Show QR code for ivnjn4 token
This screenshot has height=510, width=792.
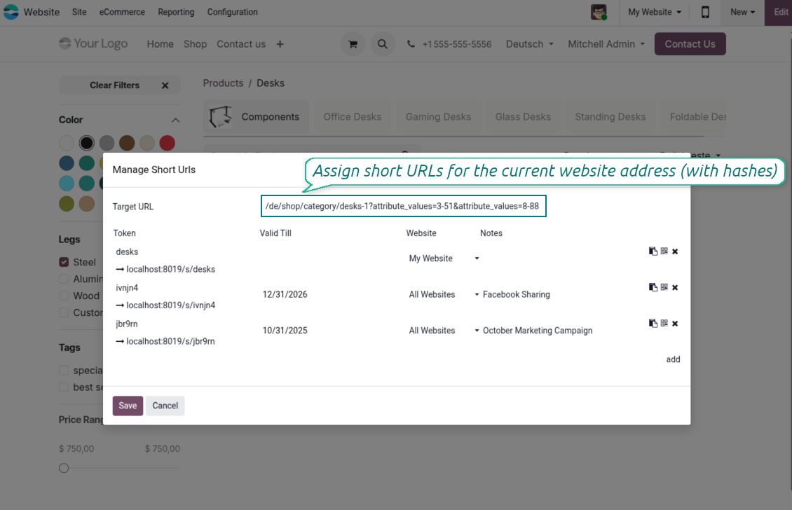pyautogui.click(x=664, y=287)
